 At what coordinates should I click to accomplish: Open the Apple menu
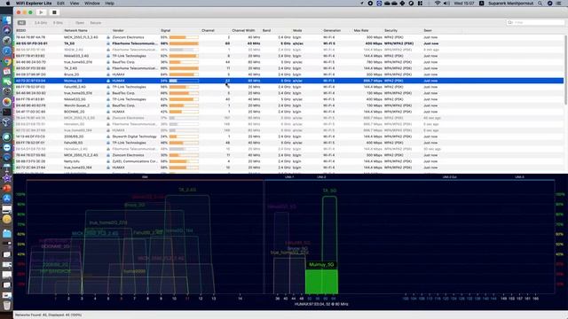click(x=8, y=4)
